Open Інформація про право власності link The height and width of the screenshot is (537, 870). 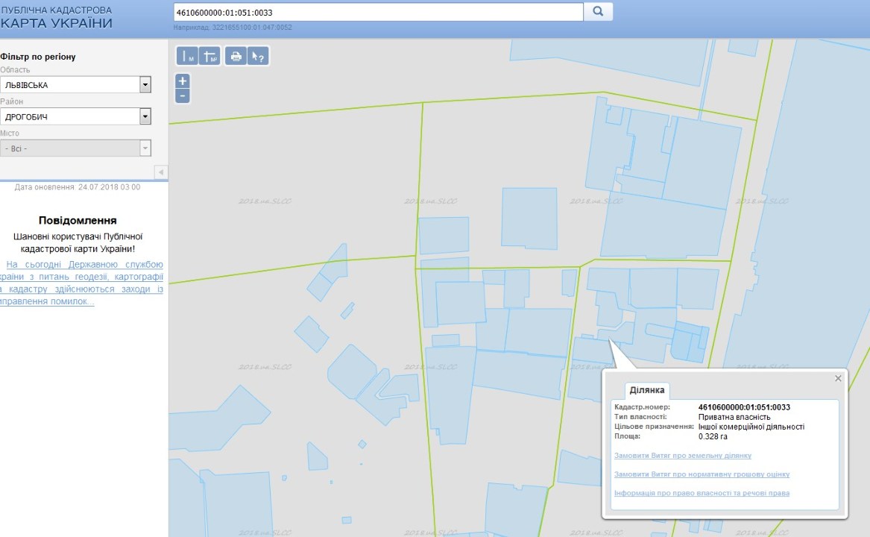click(x=702, y=493)
